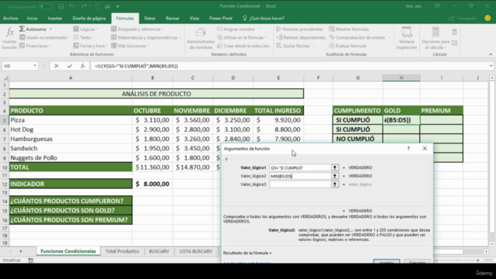
Task: Click Evaluar fórmula
Action: [x=347, y=46]
